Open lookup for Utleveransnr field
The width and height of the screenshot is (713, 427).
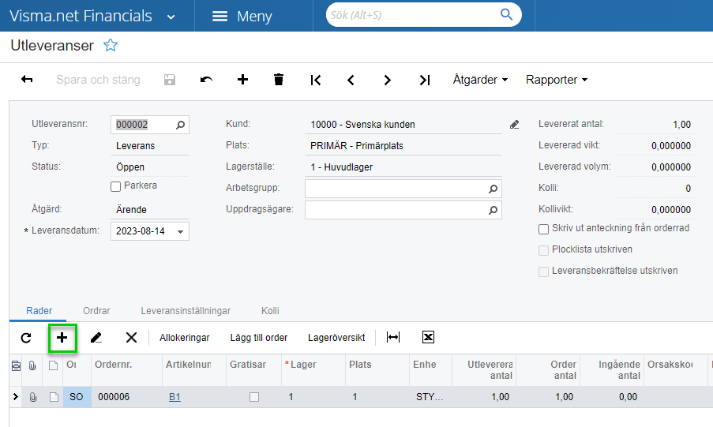181,125
